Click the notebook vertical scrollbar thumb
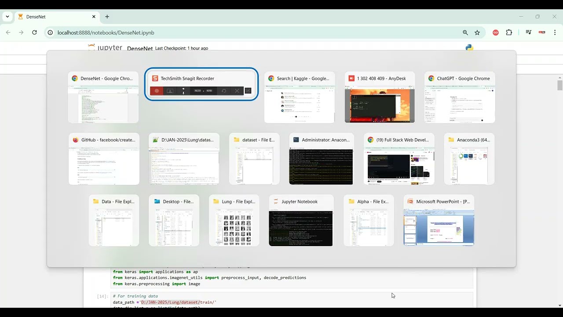The image size is (563, 317). 559,85
